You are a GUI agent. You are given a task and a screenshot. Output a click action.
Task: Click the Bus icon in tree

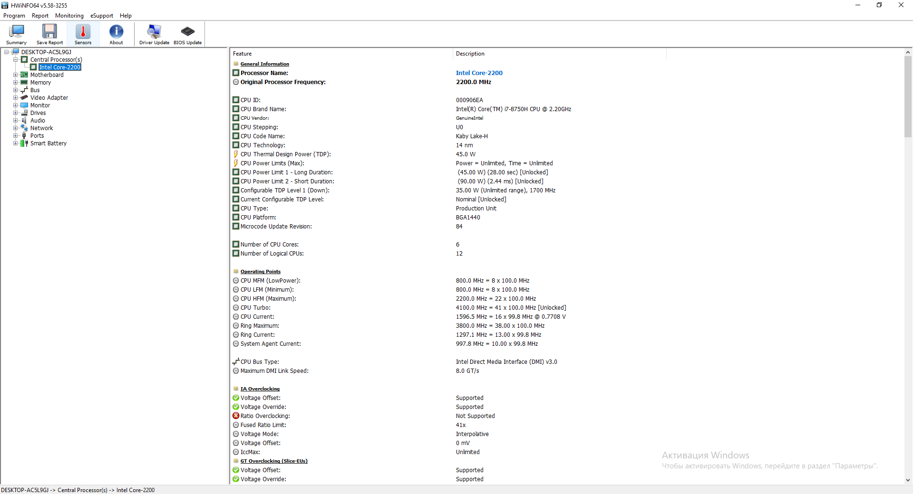point(24,90)
